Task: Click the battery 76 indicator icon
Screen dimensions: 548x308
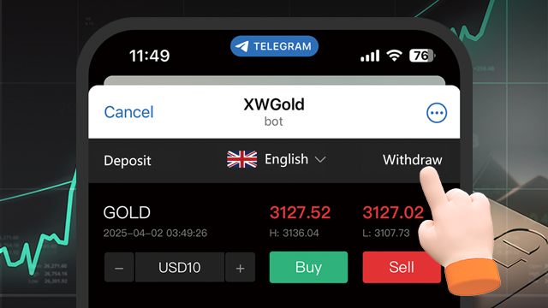Action: tap(422, 56)
